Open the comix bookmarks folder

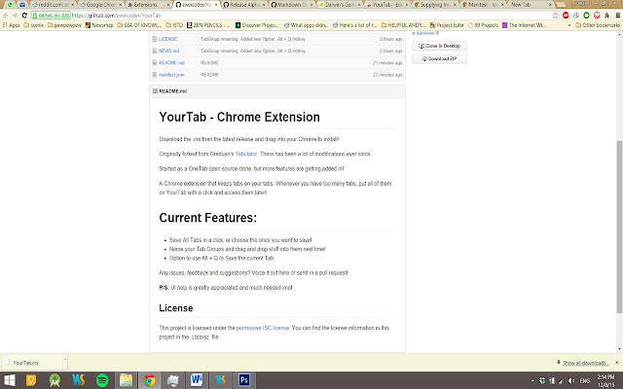(x=33, y=25)
